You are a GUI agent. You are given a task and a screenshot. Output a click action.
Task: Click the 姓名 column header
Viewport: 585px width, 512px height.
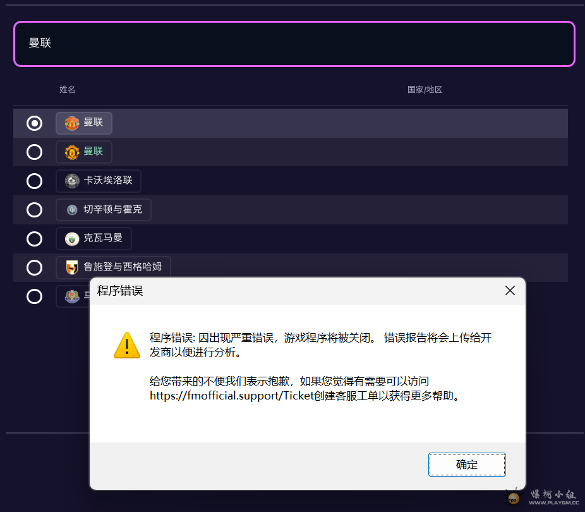[x=68, y=90]
